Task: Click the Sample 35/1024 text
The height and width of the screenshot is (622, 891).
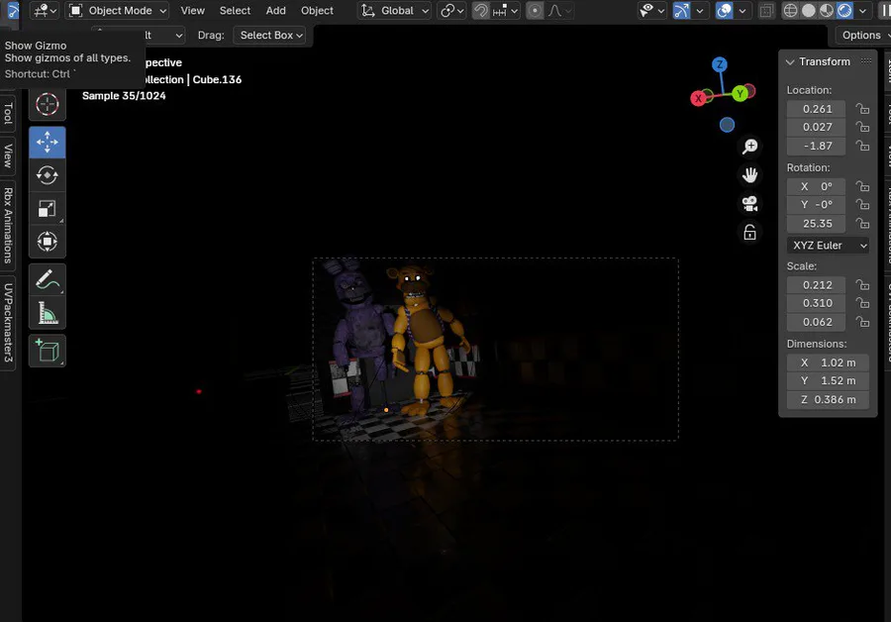Action: tap(124, 95)
